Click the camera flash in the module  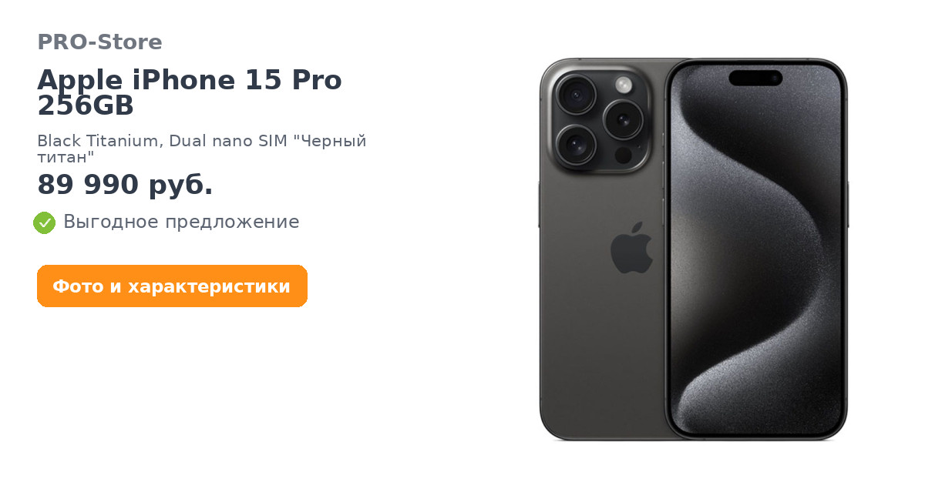[624, 84]
